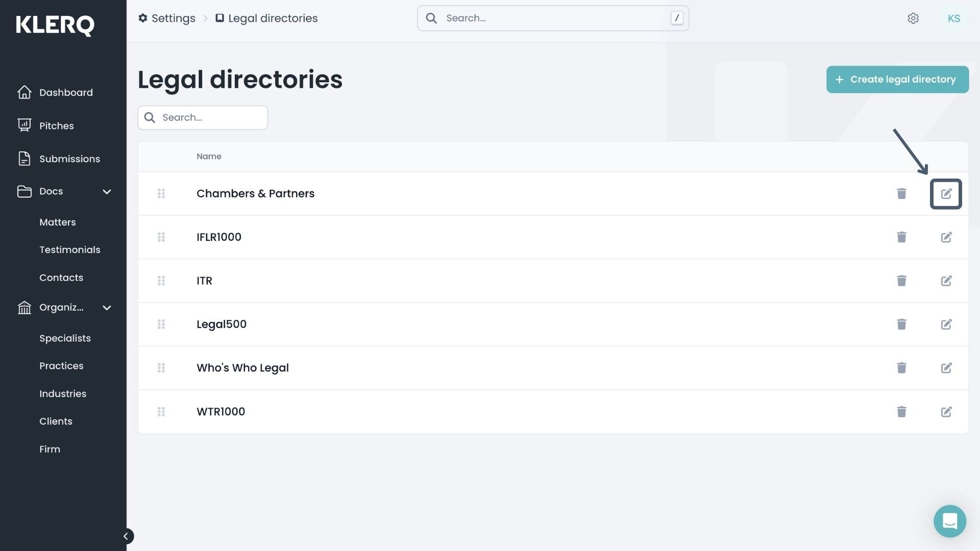Grab the drag handle for Chambers & Partners
The image size is (980, 551).
pos(161,194)
